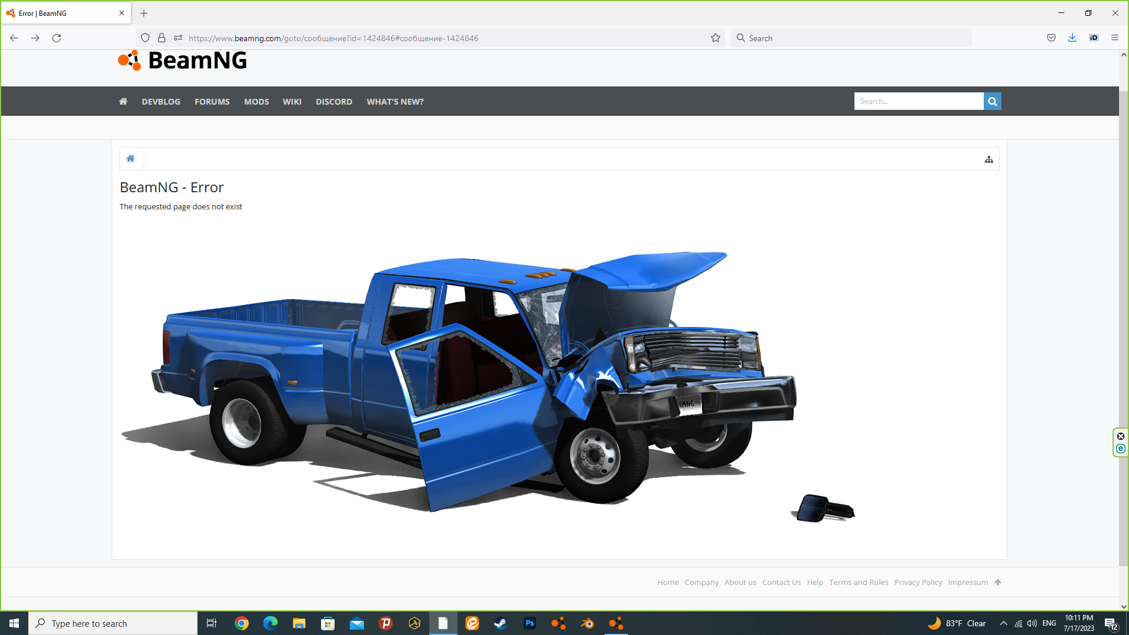The width and height of the screenshot is (1129, 635).
Task: Open the DISCORD menu item
Action: pyautogui.click(x=334, y=102)
